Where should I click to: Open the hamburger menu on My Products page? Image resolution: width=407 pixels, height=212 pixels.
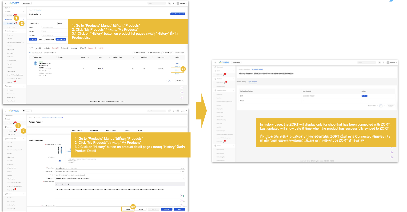coord(6,3)
